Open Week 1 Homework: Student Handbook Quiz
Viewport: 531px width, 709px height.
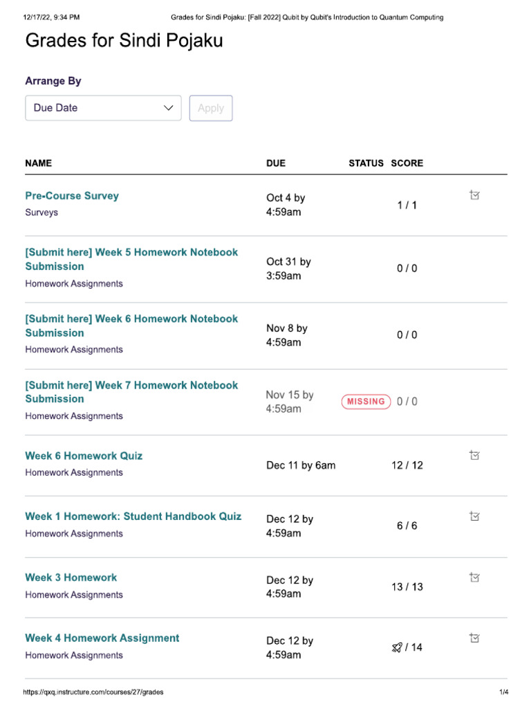(133, 517)
